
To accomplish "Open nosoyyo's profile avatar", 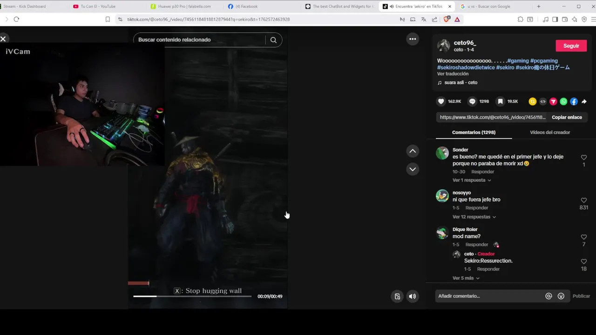I will pyautogui.click(x=442, y=196).
